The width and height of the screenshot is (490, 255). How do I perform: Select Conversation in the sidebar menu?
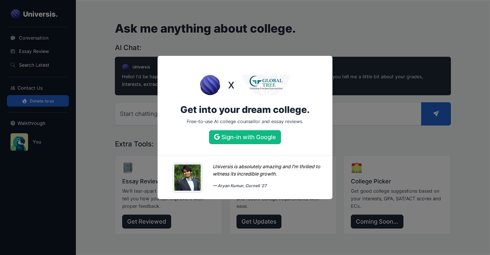coord(33,38)
